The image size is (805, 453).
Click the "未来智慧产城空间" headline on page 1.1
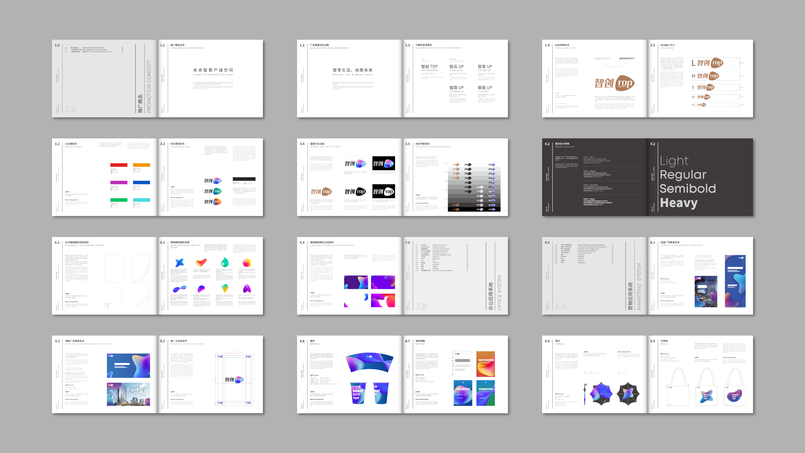pyautogui.click(x=213, y=70)
